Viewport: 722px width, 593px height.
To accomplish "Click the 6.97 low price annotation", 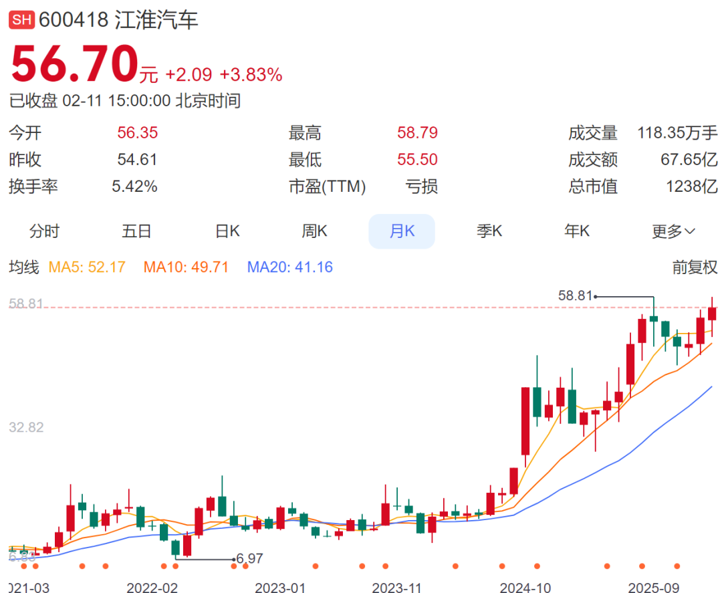I will click(250, 558).
